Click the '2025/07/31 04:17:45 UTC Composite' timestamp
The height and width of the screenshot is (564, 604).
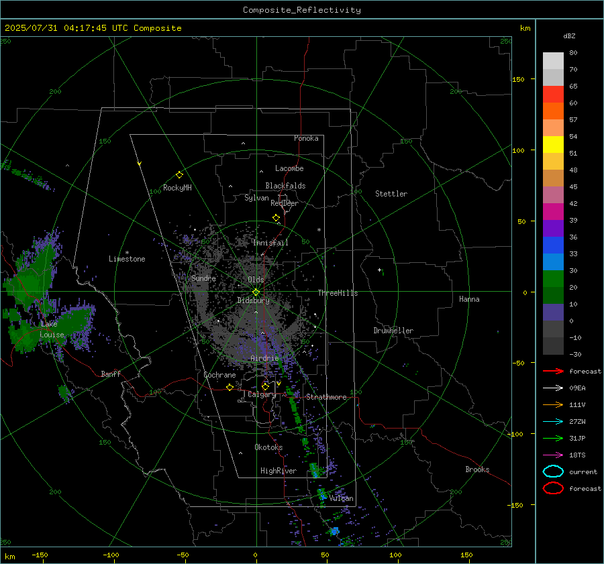93,28
